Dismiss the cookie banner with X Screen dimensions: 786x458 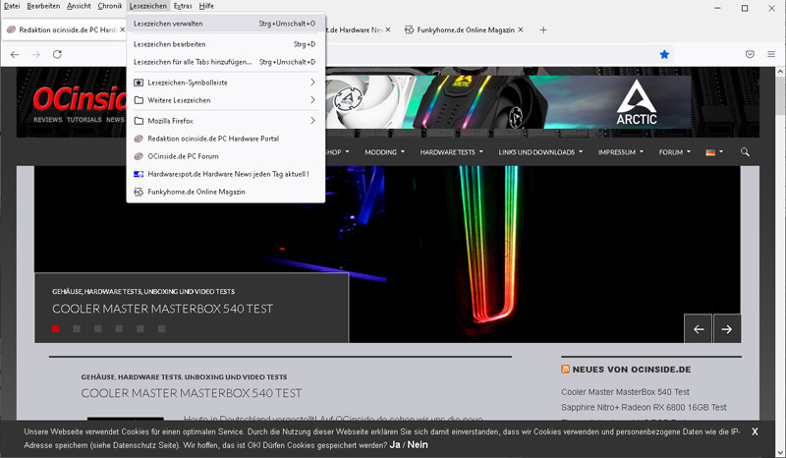pyautogui.click(x=755, y=431)
